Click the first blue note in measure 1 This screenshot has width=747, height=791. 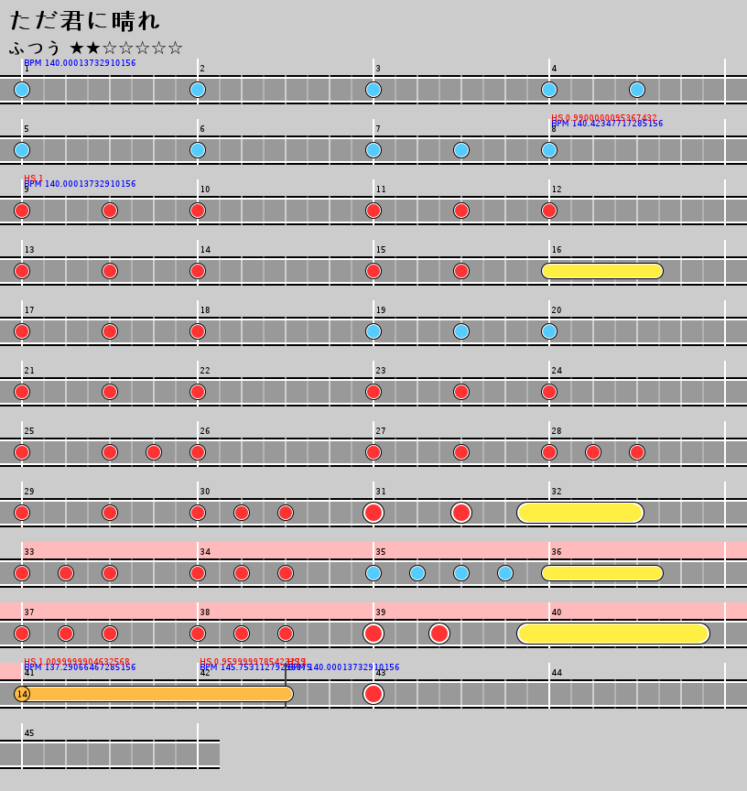(x=22, y=90)
